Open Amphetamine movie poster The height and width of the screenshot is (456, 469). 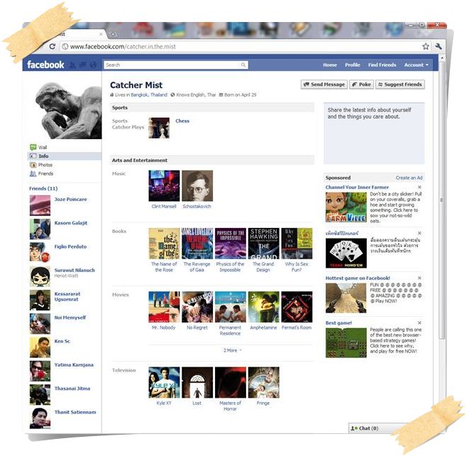(263, 307)
